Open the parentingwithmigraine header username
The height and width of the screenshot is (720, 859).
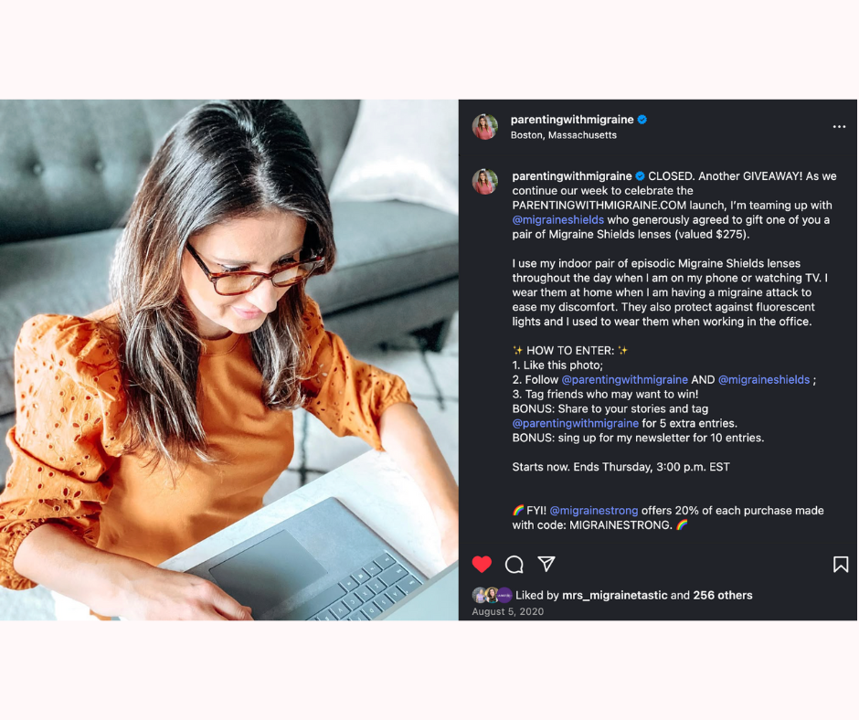coord(572,120)
